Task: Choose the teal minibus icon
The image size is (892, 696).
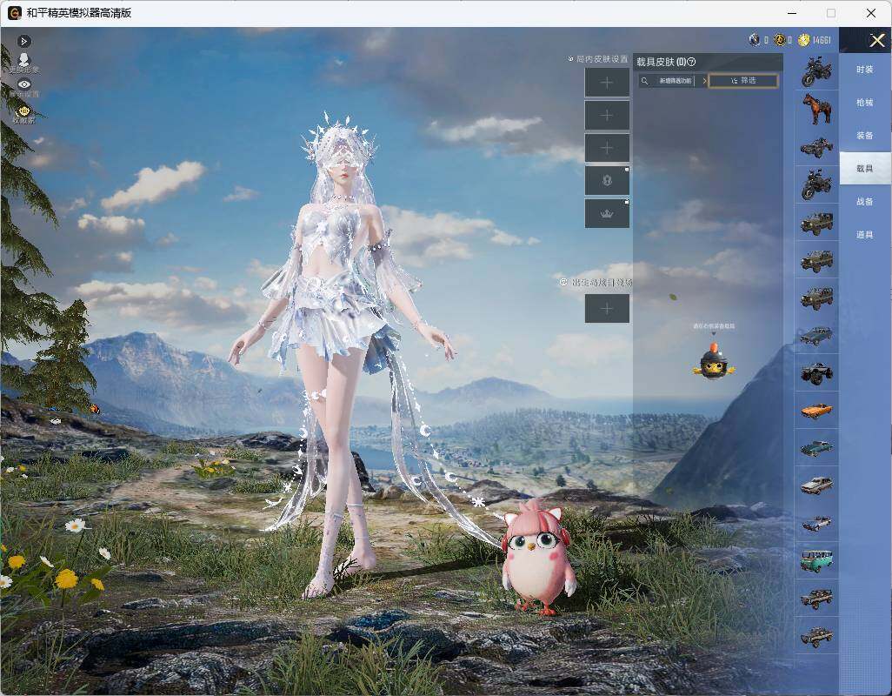Action: pyautogui.click(x=816, y=561)
